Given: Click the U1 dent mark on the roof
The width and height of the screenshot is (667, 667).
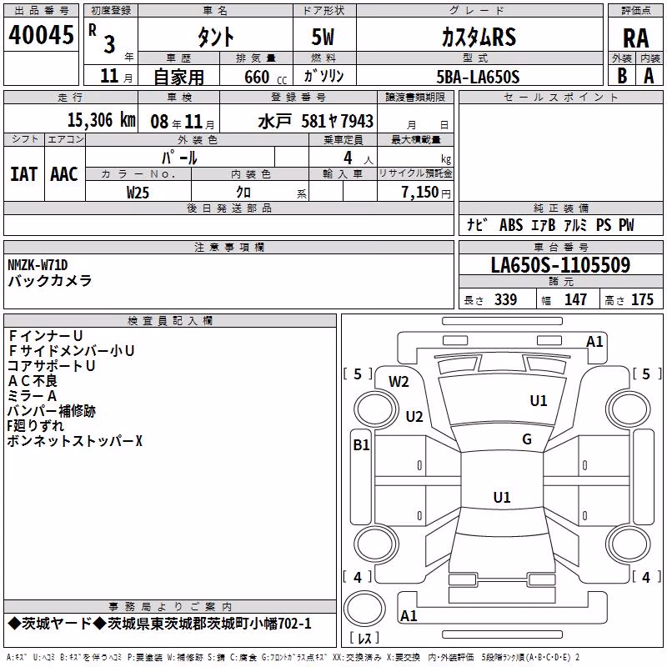Looking at the screenshot, I should pos(502,497).
